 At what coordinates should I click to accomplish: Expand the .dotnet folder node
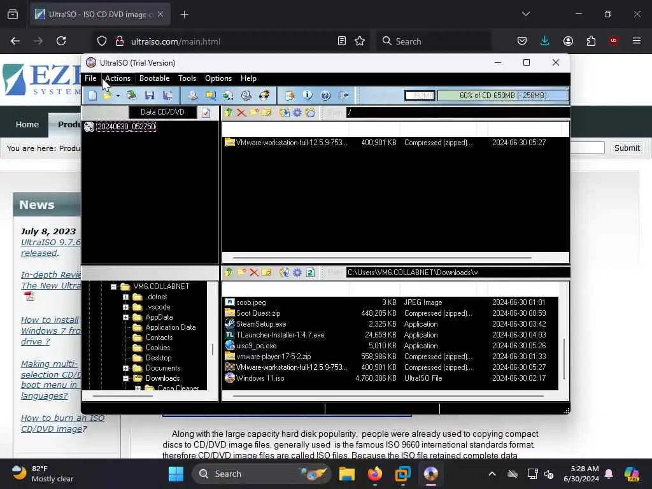[x=125, y=297]
